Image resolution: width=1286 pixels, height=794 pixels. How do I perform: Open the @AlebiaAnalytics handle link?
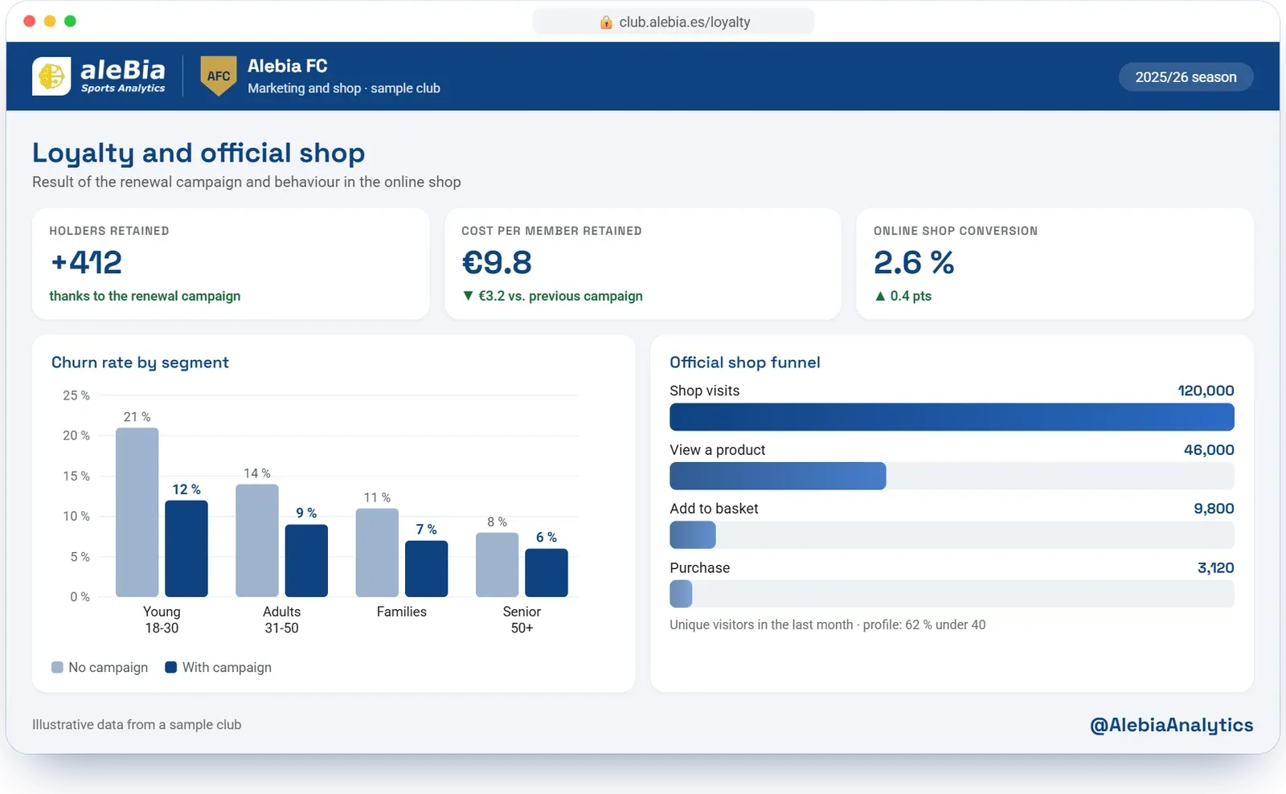tap(1171, 725)
